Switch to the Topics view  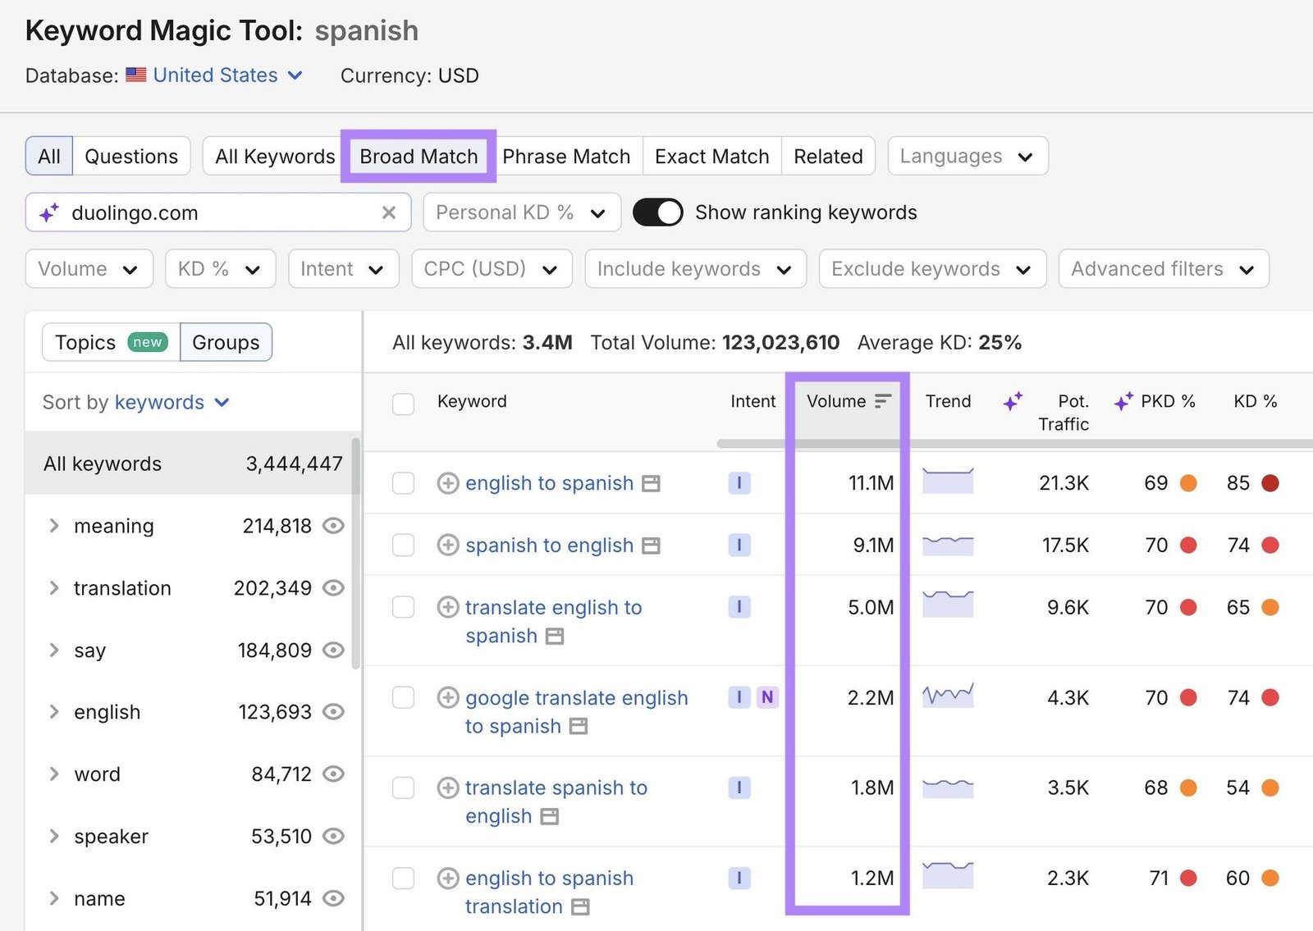[x=111, y=342]
